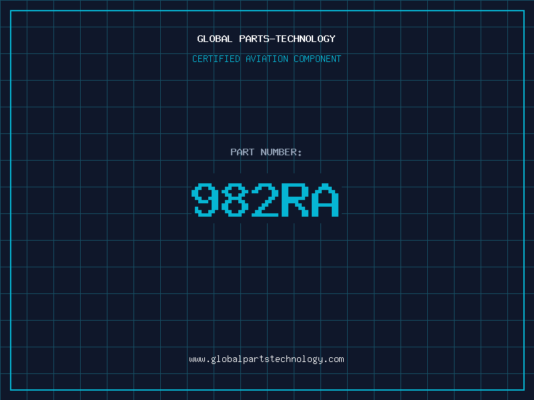The image size is (534, 400).
Task: Click the word NUMBER: in the label
Action: [x=282, y=153]
